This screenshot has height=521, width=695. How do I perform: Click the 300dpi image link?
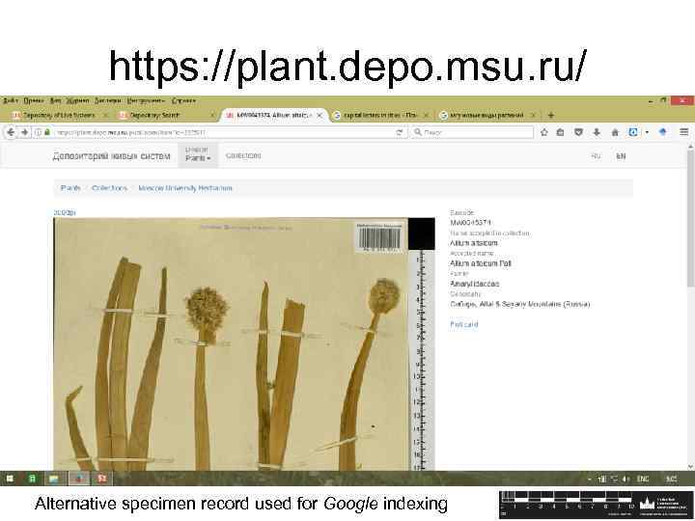(65, 212)
